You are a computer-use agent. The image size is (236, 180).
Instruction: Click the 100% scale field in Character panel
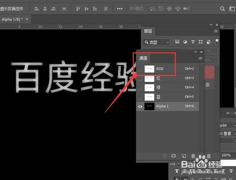[x=228, y=155]
